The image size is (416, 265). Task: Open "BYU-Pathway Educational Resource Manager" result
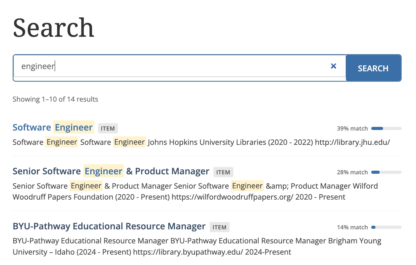click(x=109, y=226)
